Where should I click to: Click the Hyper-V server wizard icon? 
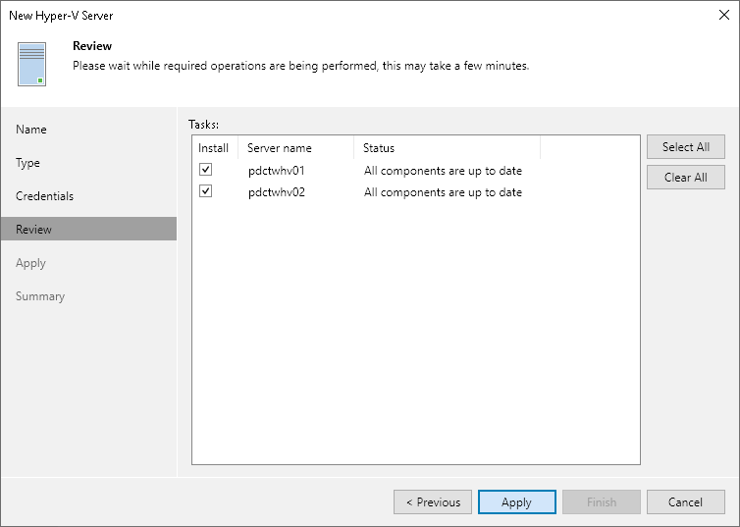pos(31,64)
